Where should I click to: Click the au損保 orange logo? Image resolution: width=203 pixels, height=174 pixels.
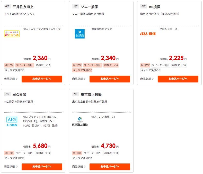[148, 34]
